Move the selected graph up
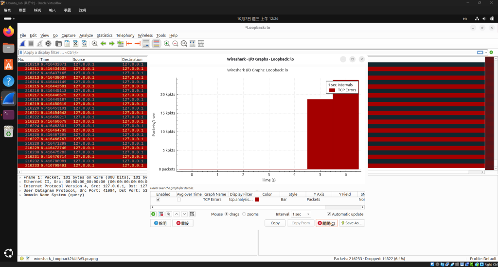The height and width of the screenshot is (267, 498). (177, 214)
